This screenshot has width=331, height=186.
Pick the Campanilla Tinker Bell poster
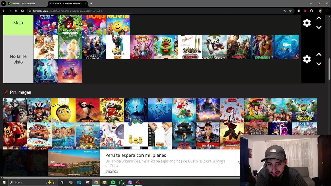(70, 47)
